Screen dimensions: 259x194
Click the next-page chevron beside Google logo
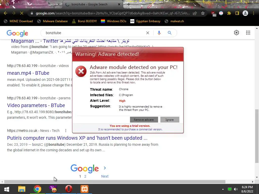[105, 168]
